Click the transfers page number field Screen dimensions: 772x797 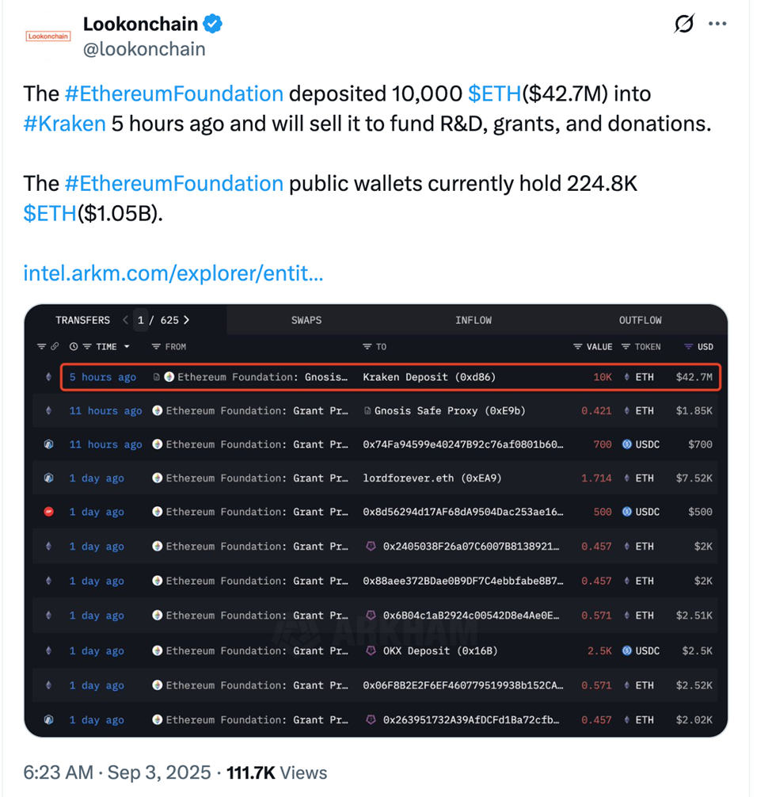click(141, 320)
